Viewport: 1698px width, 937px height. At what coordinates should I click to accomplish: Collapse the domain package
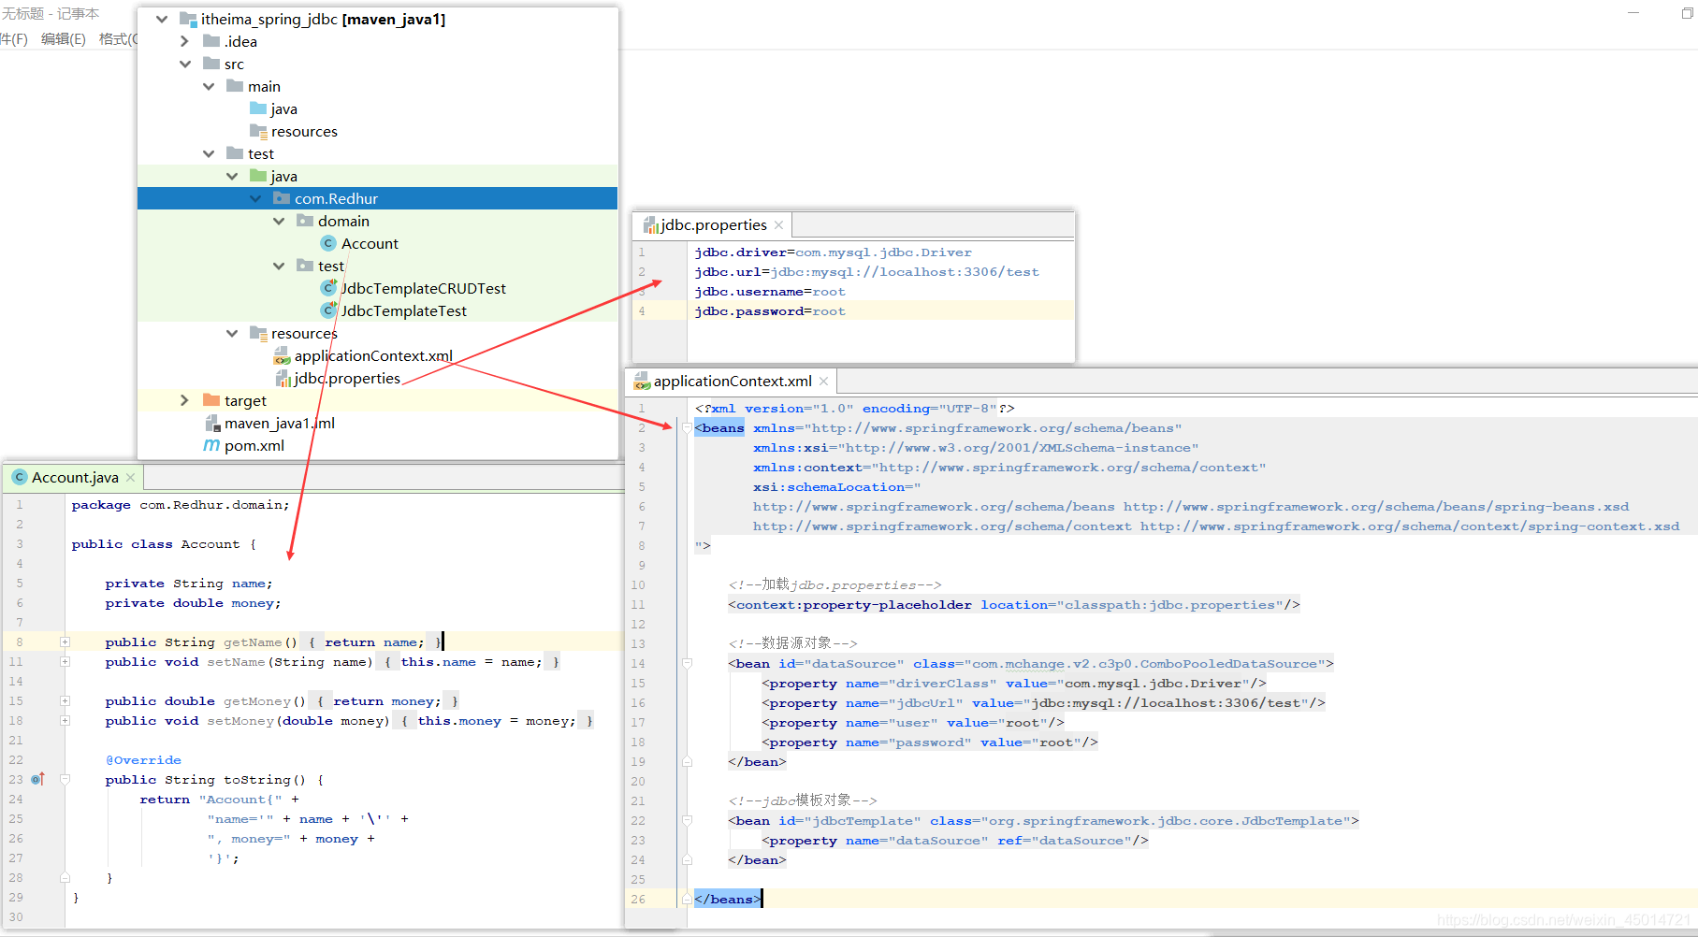click(279, 221)
